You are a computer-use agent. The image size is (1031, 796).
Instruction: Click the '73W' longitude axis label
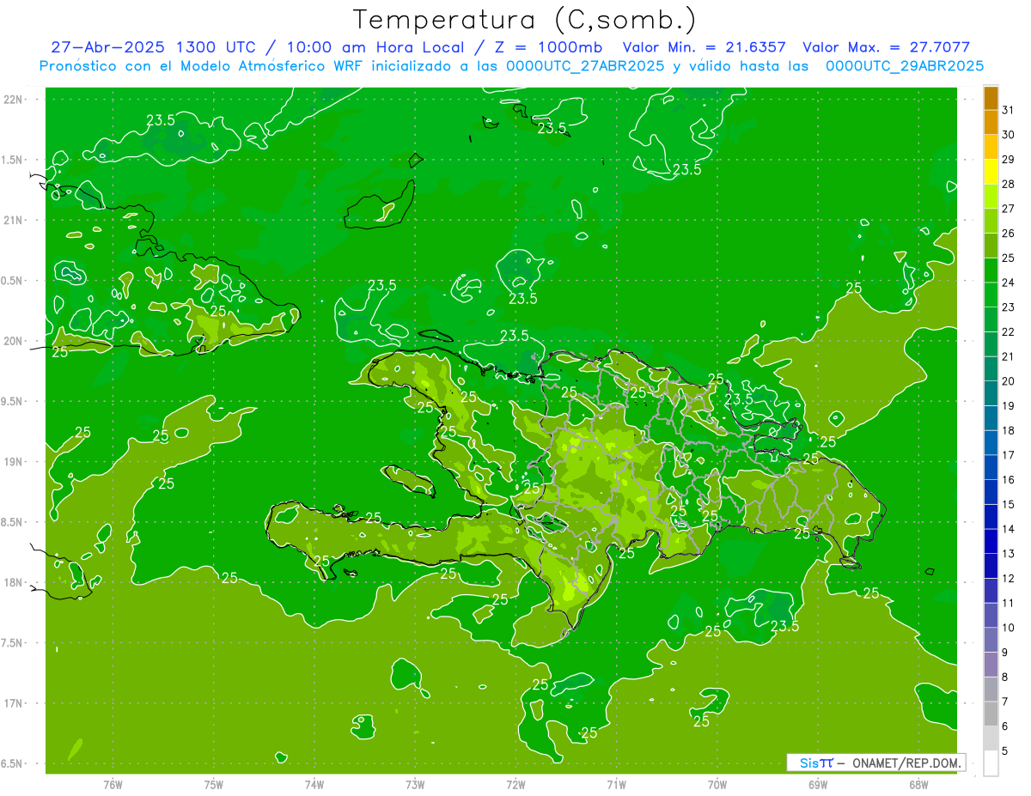(415, 784)
